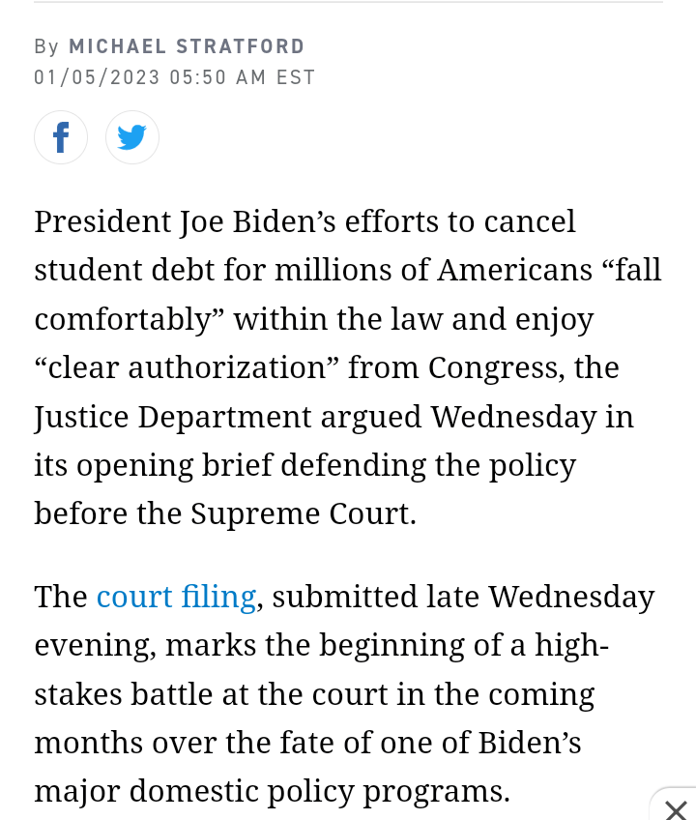This screenshot has width=696, height=820.
Task: Click the word "By" in the byline
Action: tap(46, 46)
